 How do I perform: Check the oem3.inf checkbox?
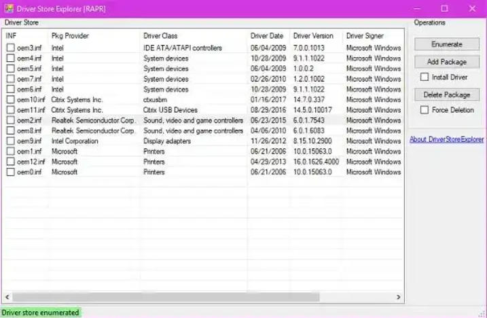(10, 48)
